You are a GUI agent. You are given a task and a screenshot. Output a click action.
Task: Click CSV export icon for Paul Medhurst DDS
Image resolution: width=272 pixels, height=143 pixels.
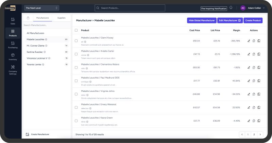coord(259,81)
